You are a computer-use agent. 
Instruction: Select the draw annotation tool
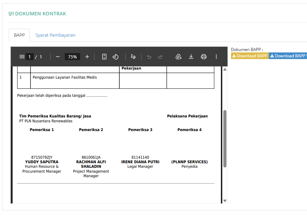pos(133,57)
